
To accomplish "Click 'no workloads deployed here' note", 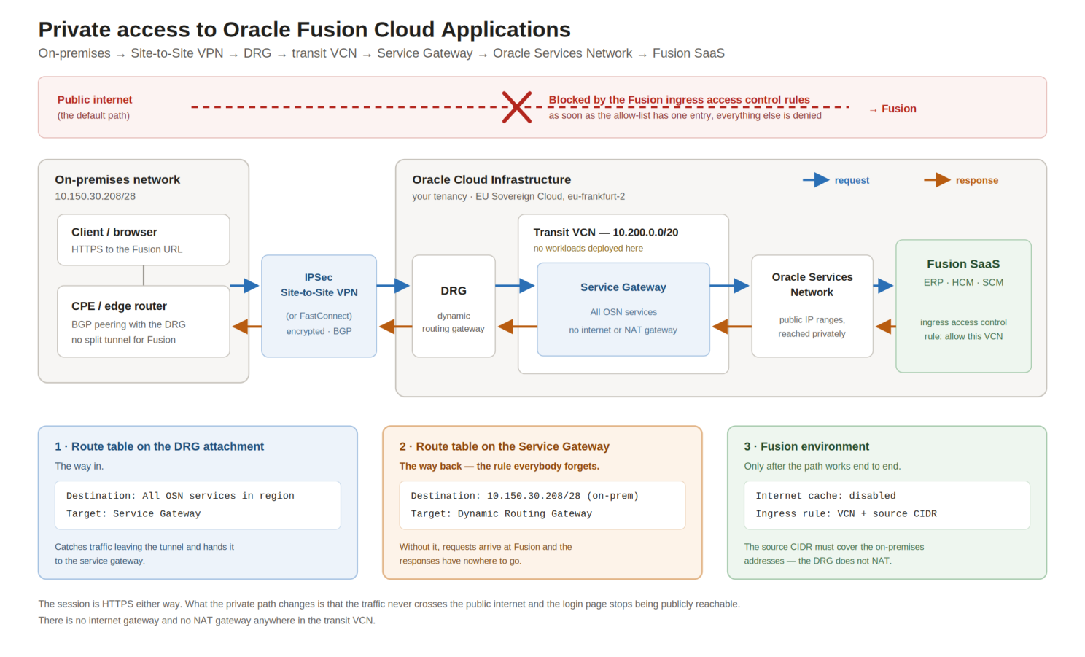I will tap(588, 249).
